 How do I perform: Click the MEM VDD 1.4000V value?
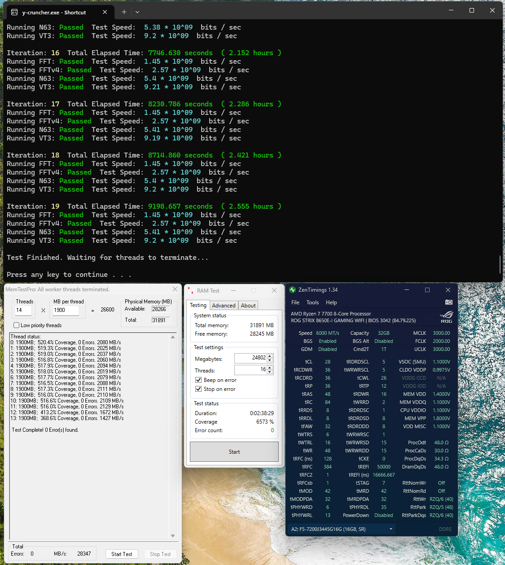[x=441, y=394]
